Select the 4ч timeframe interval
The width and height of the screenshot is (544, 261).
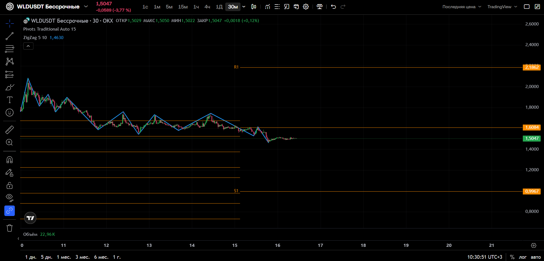click(207, 7)
